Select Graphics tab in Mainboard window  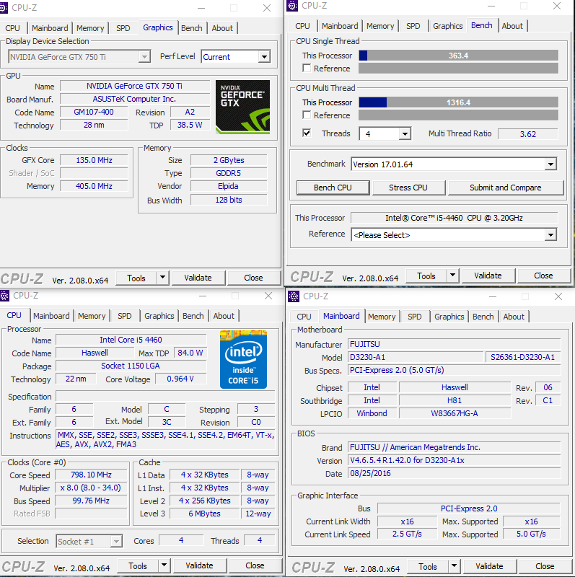pyautogui.click(x=449, y=317)
